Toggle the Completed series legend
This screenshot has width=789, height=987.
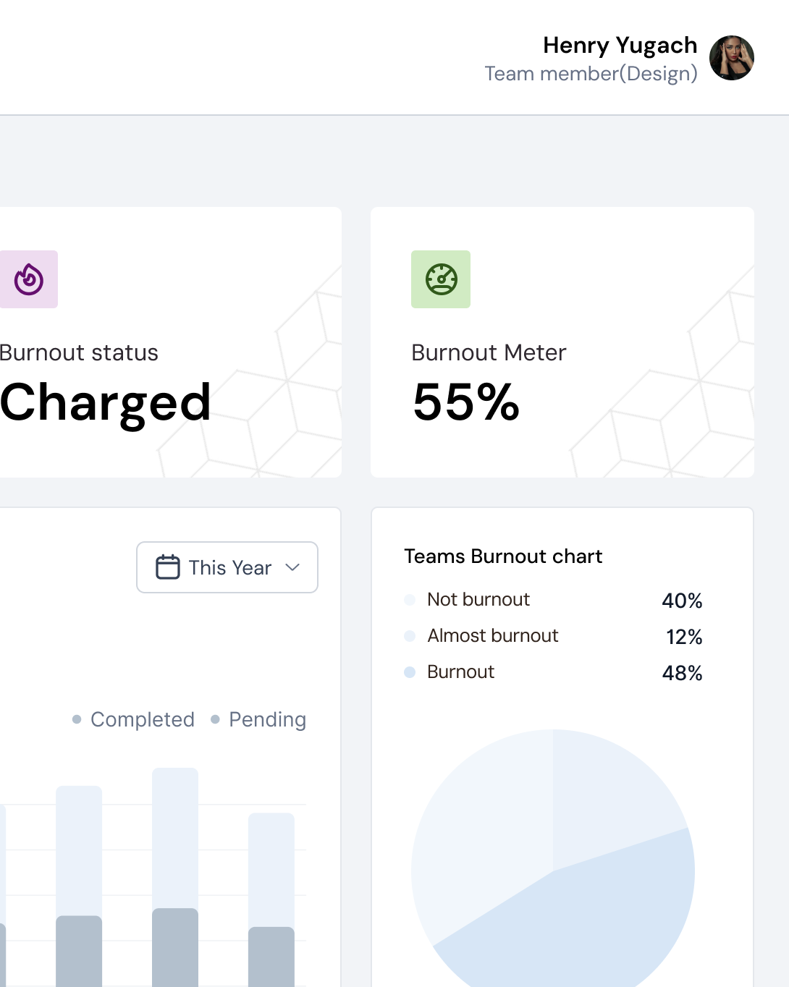(x=135, y=719)
